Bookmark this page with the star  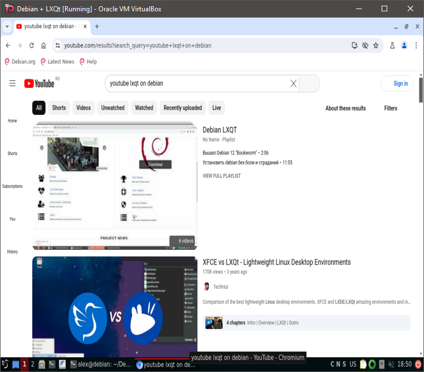point(376,45)
